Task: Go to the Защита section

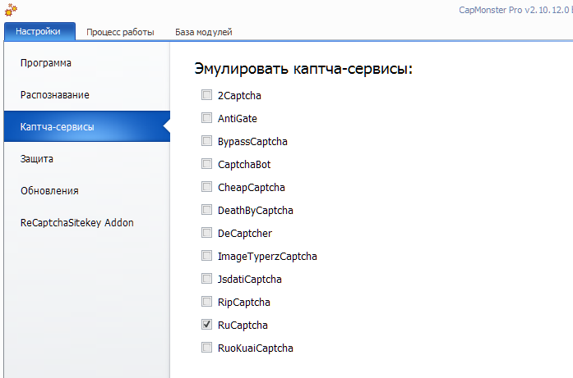Action: (37, 159)
